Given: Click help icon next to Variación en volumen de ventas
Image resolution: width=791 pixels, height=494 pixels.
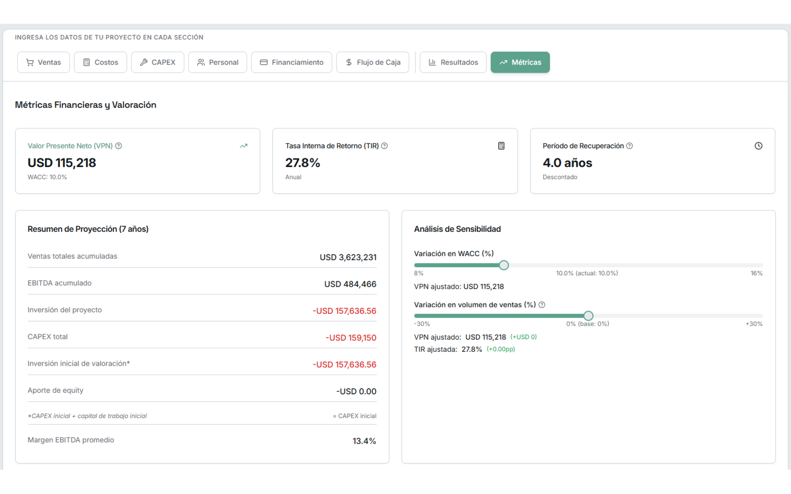Looking at the screenshot, I should point(542,305).
